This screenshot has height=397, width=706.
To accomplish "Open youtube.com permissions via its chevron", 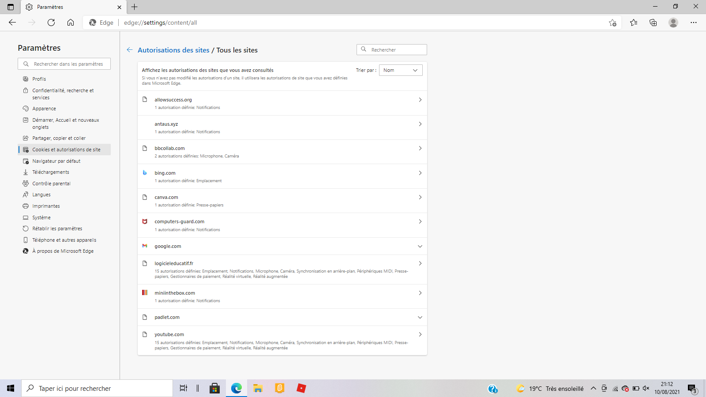I will point(420,334).
